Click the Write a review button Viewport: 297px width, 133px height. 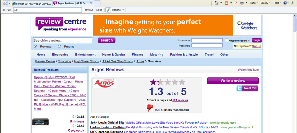233,81
